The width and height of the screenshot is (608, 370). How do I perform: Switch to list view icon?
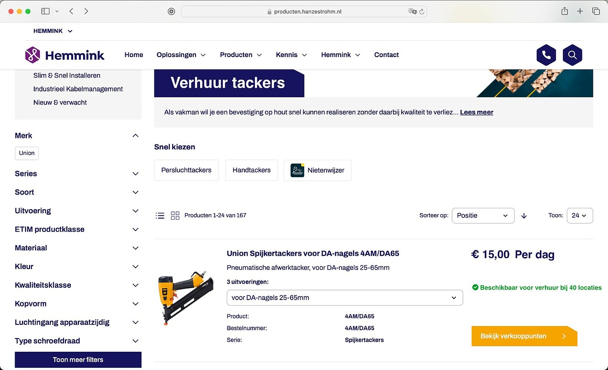pos(160,216)
